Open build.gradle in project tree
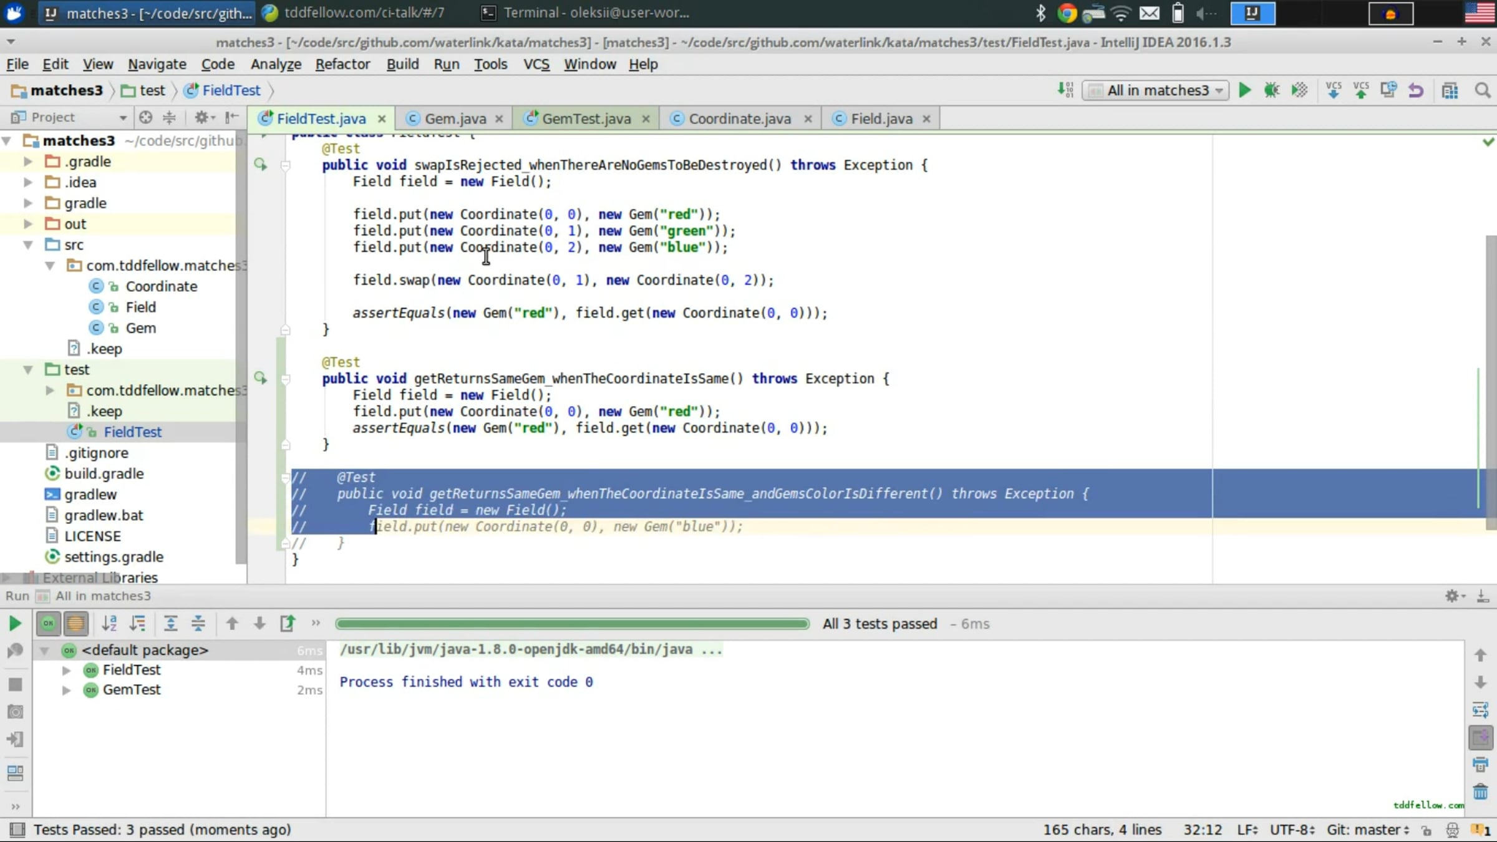The image size is (1497, 842). click(x=104, y=474)
